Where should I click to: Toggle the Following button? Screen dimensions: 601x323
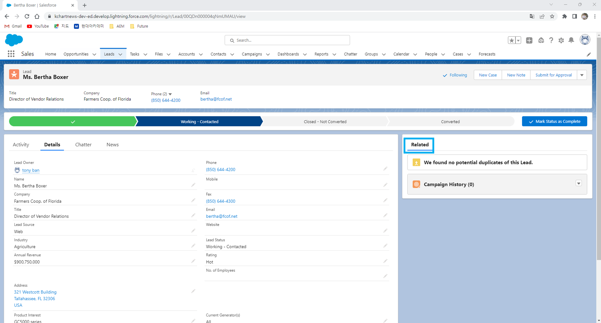[x=455, y=75]
